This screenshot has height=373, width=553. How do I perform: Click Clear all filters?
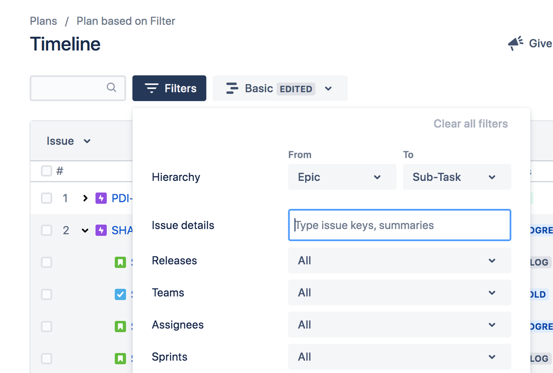click(x=471, y=124)
